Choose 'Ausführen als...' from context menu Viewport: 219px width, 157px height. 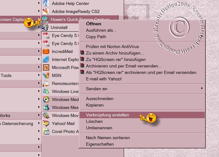point(142,30)
